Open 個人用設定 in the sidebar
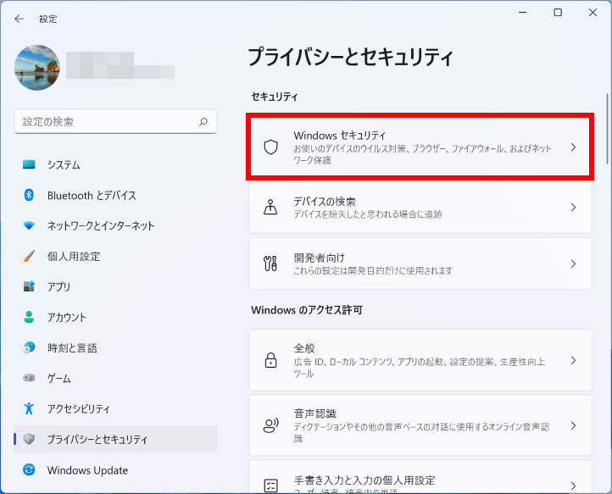 tap(115, 257)
